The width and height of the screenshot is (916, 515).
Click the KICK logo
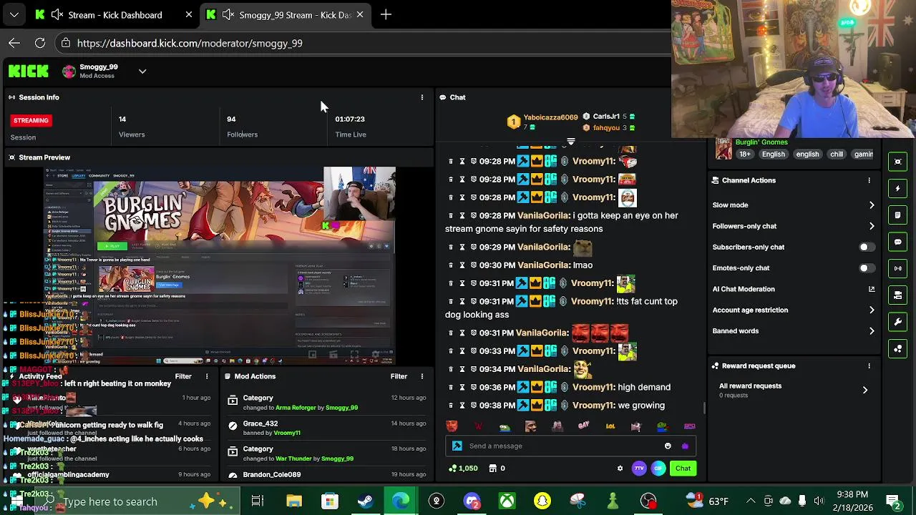pyautogui.click(x=29, y=71)
